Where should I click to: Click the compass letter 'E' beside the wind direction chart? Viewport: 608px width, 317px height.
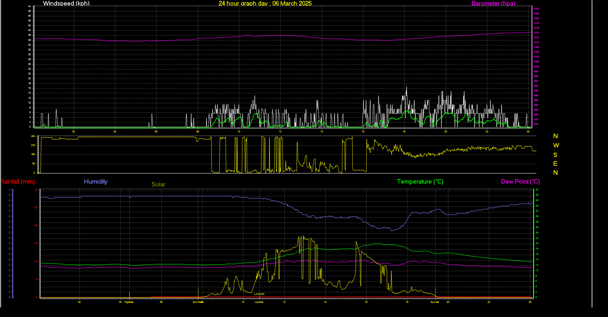click(x=555, y=163)
